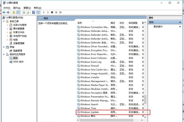Click the Start Service play icon
Viewport: 184px width, 122px height.
(x=44, y=12)
